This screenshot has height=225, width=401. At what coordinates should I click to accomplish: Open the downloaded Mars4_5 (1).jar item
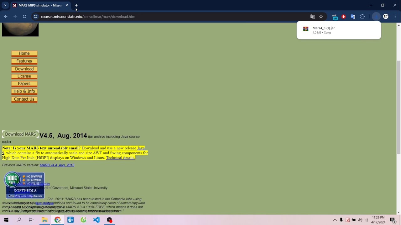click(339, 30)
